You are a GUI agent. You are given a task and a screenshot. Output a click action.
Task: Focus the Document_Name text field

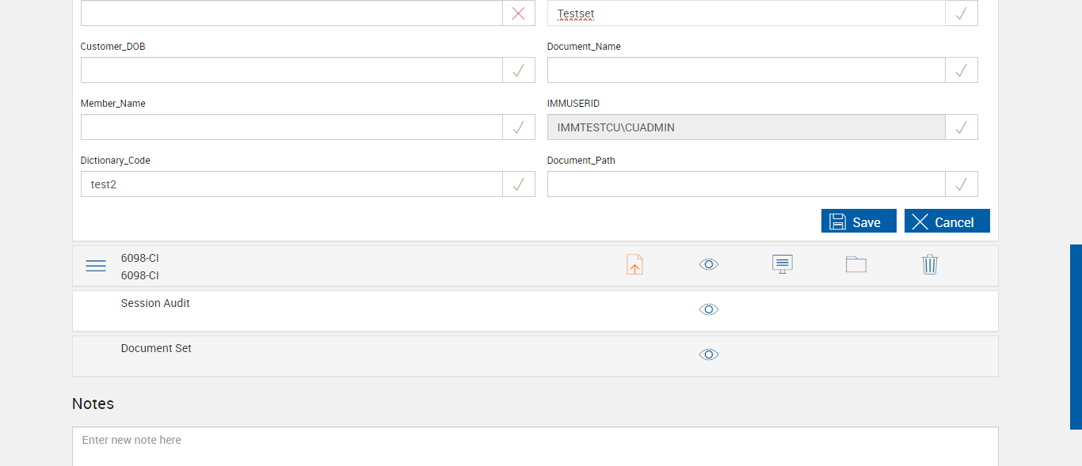pyautogui.click(x=746, y=70)
